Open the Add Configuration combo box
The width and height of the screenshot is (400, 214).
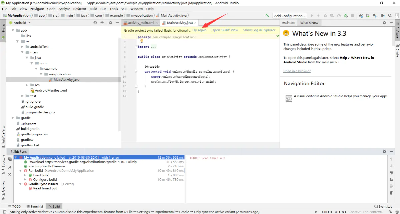(x=290, y=16)
